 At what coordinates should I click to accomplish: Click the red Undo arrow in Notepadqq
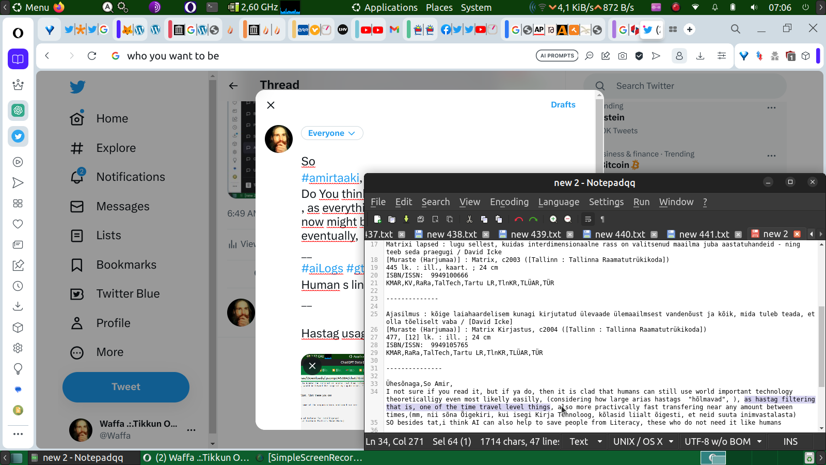pyautogui.click(x=518, y=219)
